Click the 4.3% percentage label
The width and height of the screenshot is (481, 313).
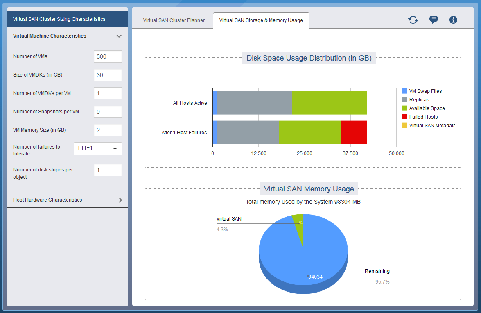pyautogui.click(x=222, y=229)
